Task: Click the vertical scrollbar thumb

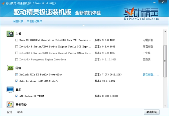Action: pyautogui.click(x=165, y=61)
